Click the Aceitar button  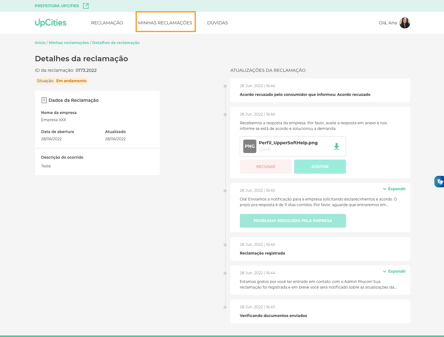(x=320, y=166)
